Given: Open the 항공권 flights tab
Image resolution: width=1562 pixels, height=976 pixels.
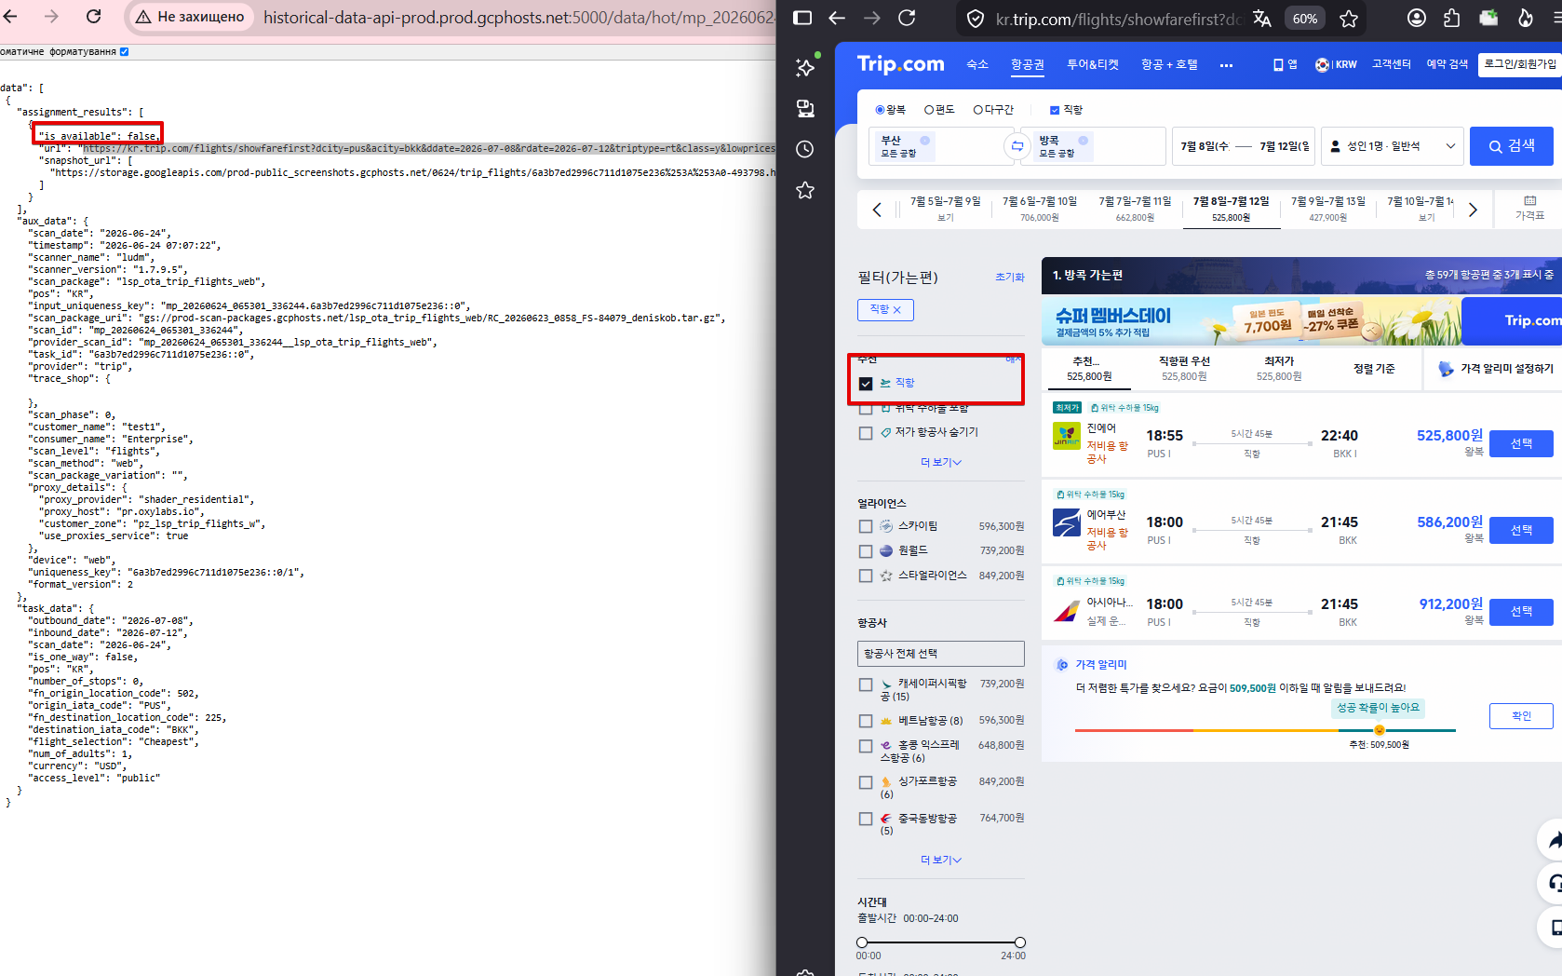Looking at the screenshot, I should tap(1028, 64).
